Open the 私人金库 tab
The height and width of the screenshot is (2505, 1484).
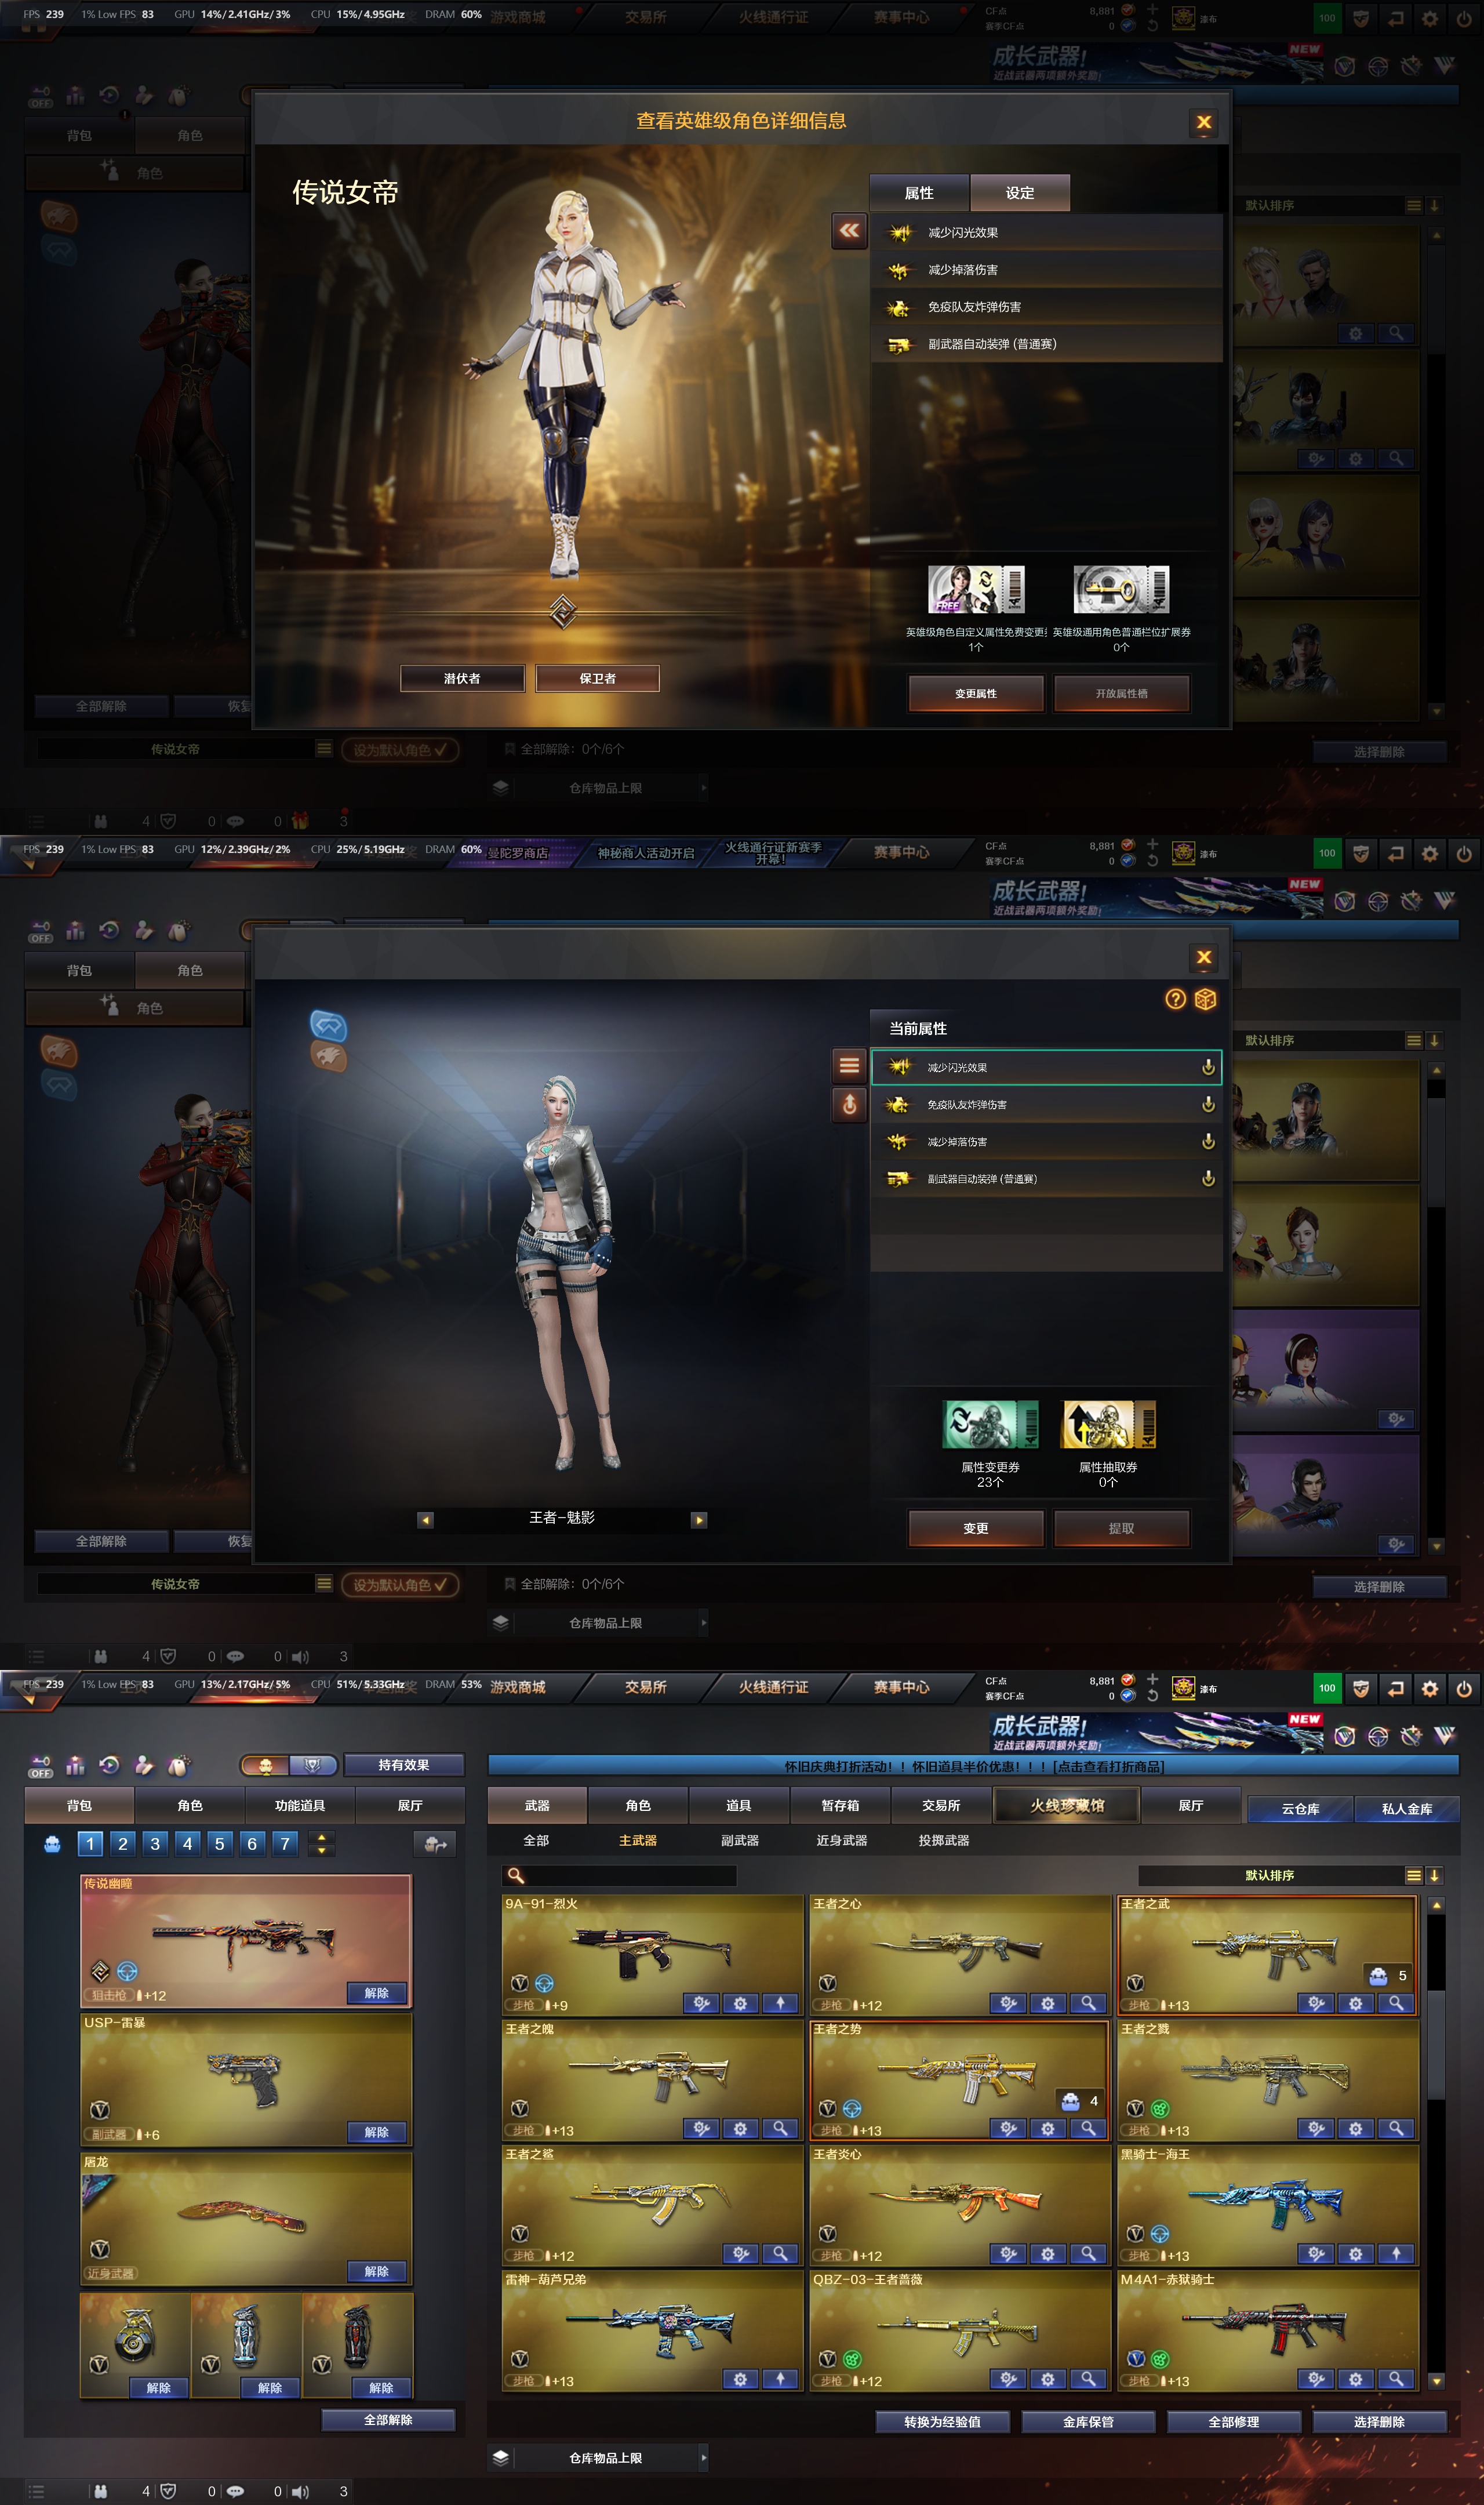pos(1407,1808)
